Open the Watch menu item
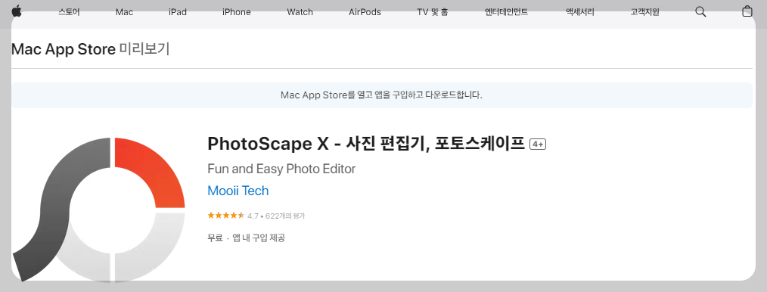The image size is (767, 292). pyautogui.click(x=300, y=12)
